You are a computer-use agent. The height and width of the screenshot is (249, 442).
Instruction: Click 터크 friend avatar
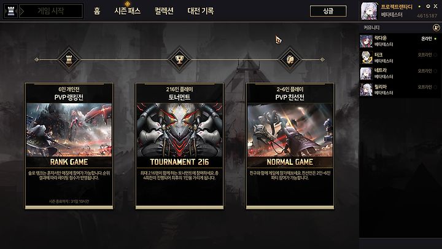[x=366, y=58]
